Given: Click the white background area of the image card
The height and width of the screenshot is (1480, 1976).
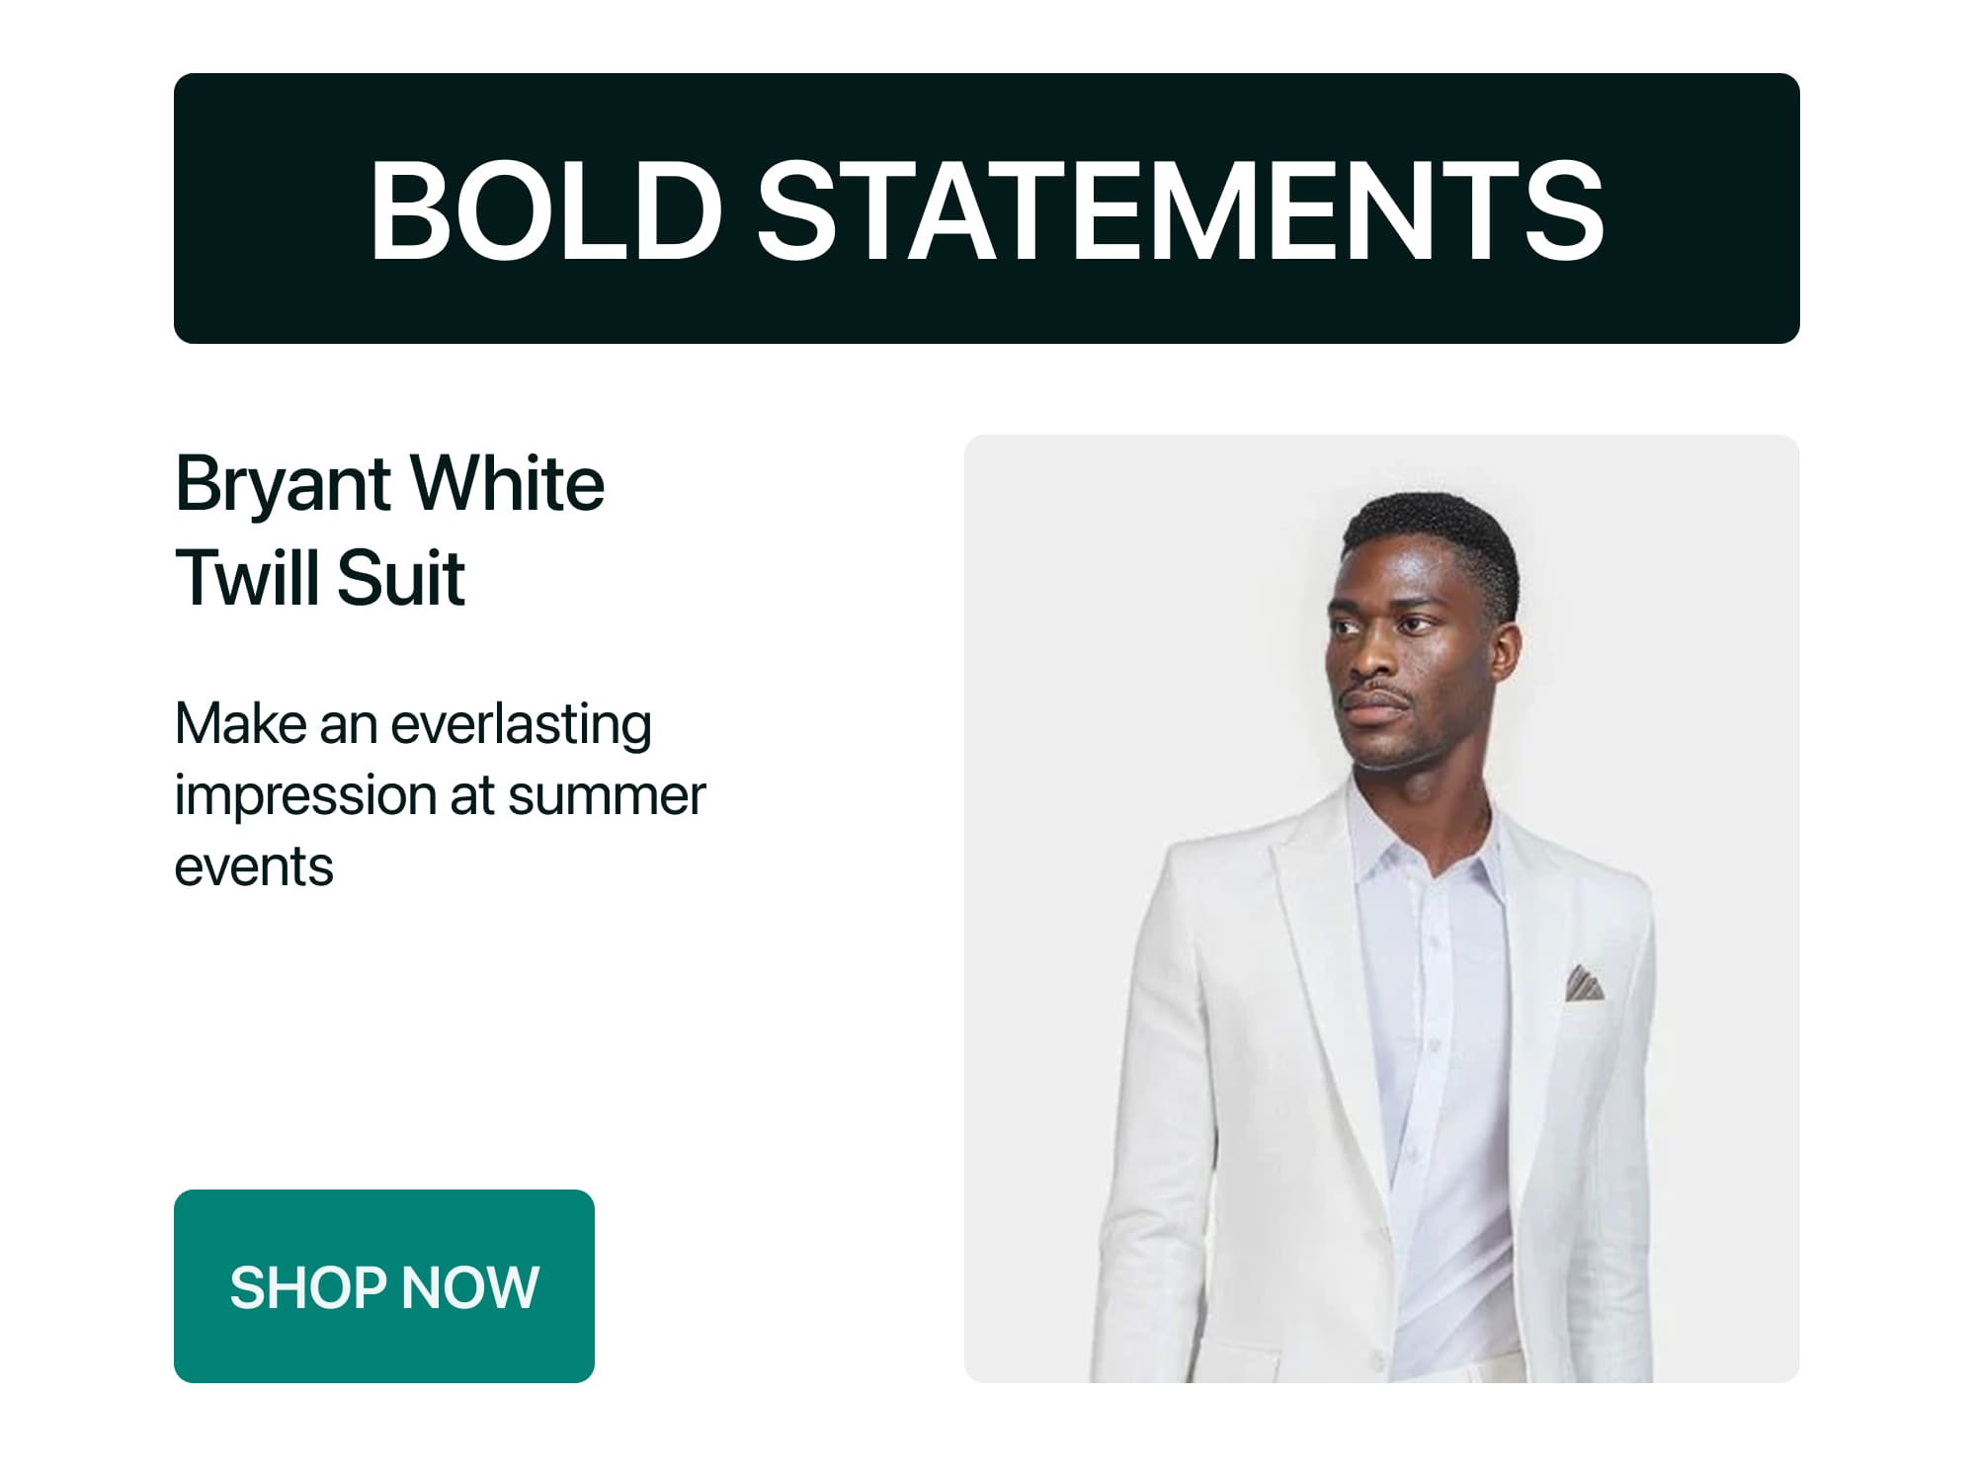Looking at the screenshot, I should [1087, 593].
